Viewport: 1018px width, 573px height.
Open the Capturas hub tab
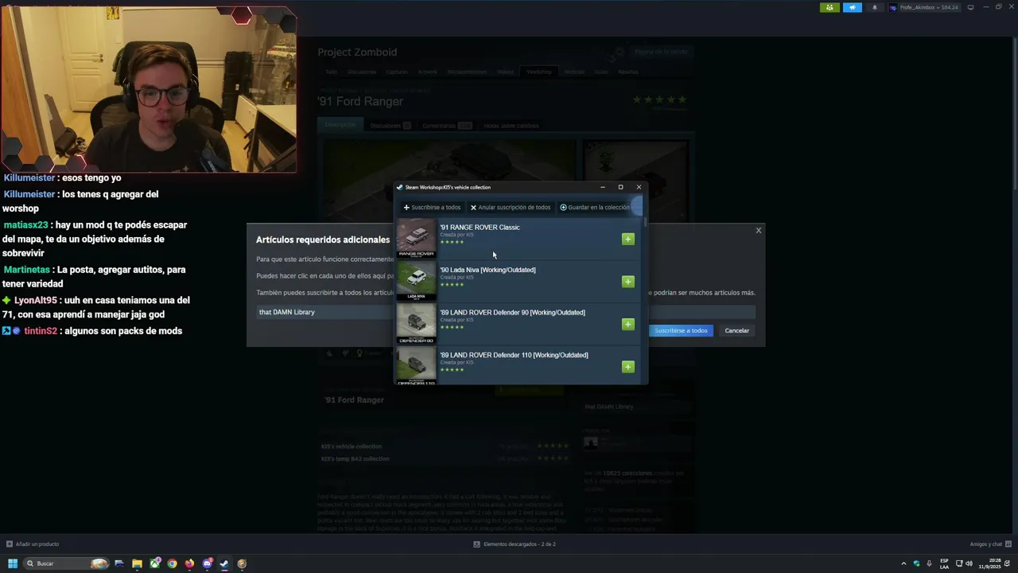(x=397, y=72)
